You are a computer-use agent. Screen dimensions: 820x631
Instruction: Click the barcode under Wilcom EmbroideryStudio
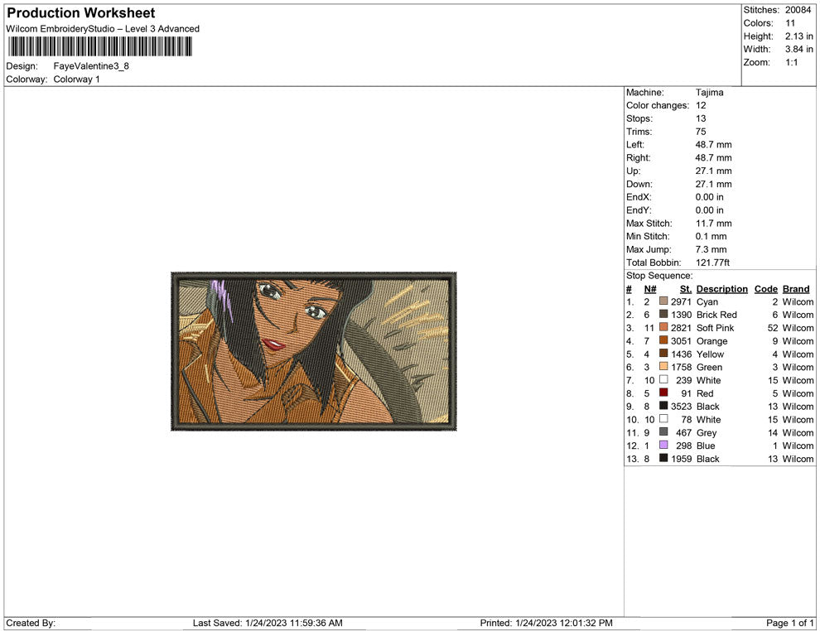tap(99, 46)
